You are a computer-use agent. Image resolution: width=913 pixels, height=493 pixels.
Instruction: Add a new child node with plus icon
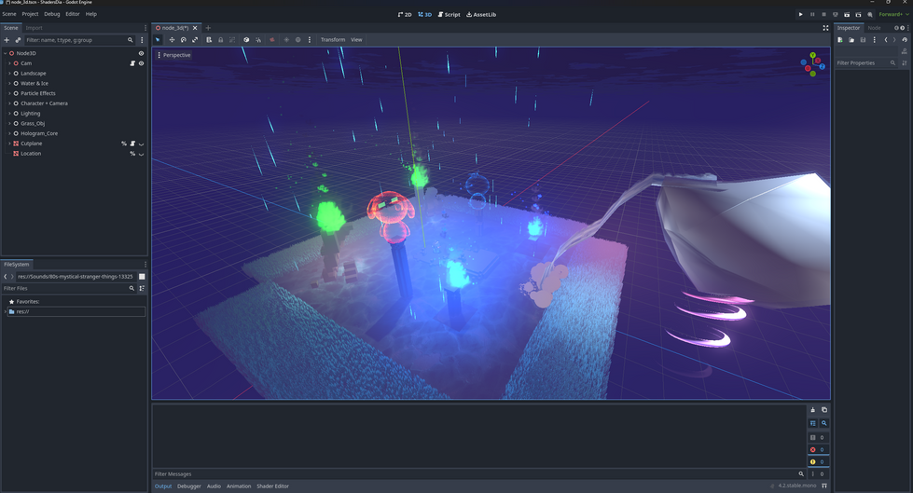(x=7, y=40)
